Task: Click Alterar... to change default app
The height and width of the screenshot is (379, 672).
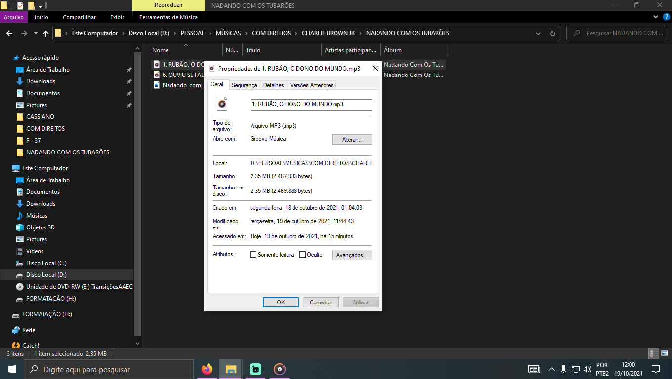Action: tap(352, 140)
